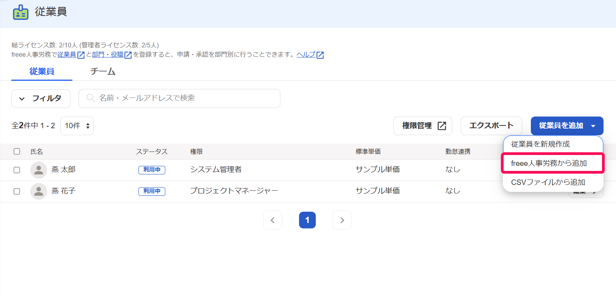The width and height of the screenshot is (616, 296).
Task: Click the external link icon next to 部門・役職
Action: (128, 55)
